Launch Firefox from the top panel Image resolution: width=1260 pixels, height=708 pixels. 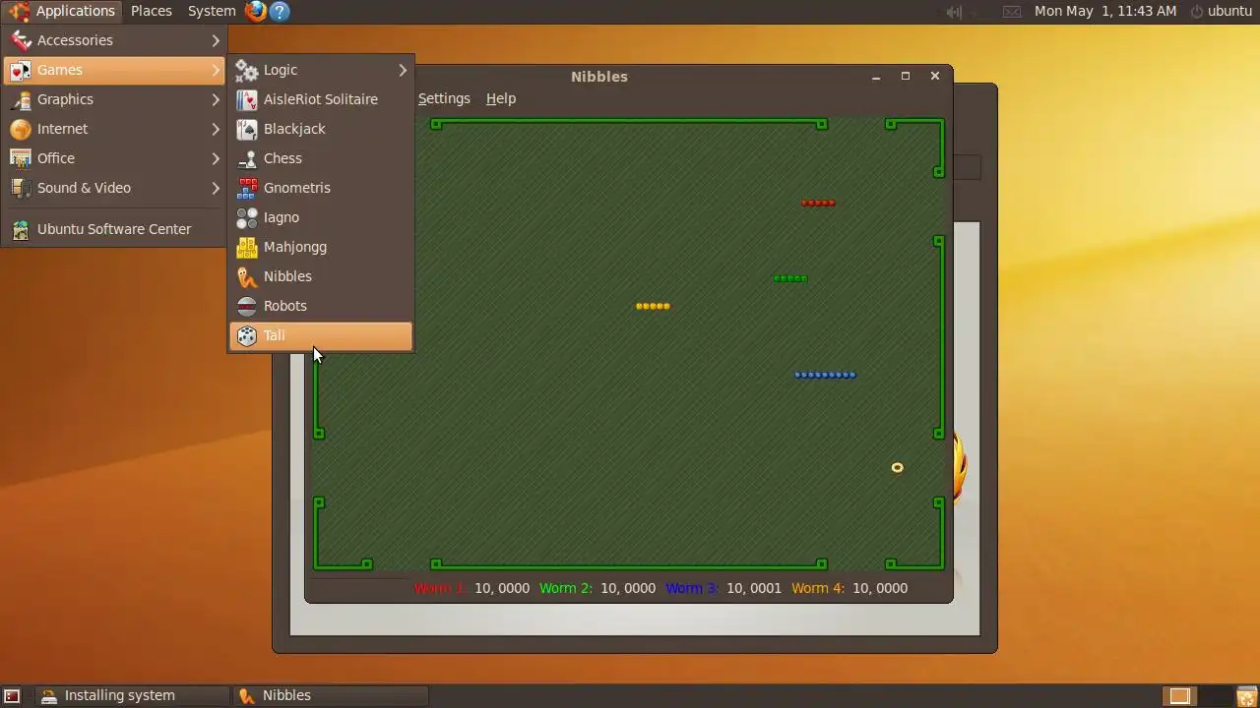tap(255, 11)
